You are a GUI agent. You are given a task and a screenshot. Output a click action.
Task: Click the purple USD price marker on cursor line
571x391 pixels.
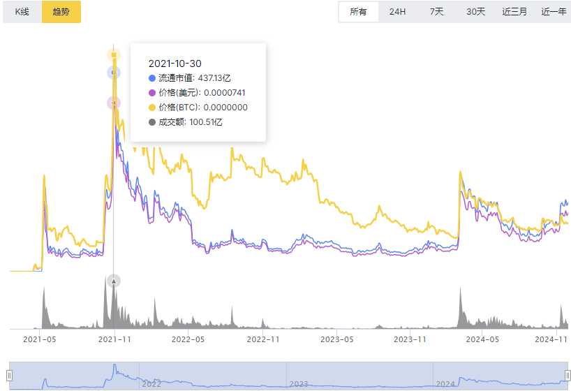click(114, 103)
